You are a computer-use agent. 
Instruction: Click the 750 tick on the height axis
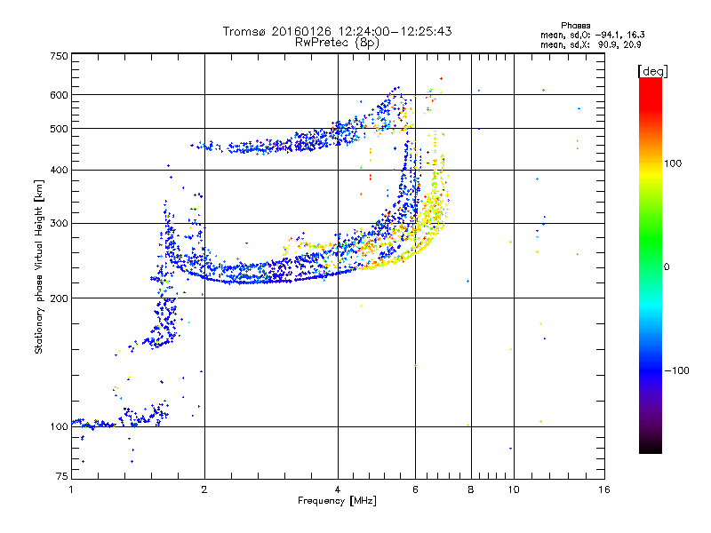point(59,56)
